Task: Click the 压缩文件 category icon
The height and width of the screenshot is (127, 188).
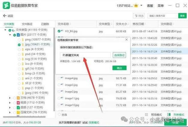Action: coord(18,112)
